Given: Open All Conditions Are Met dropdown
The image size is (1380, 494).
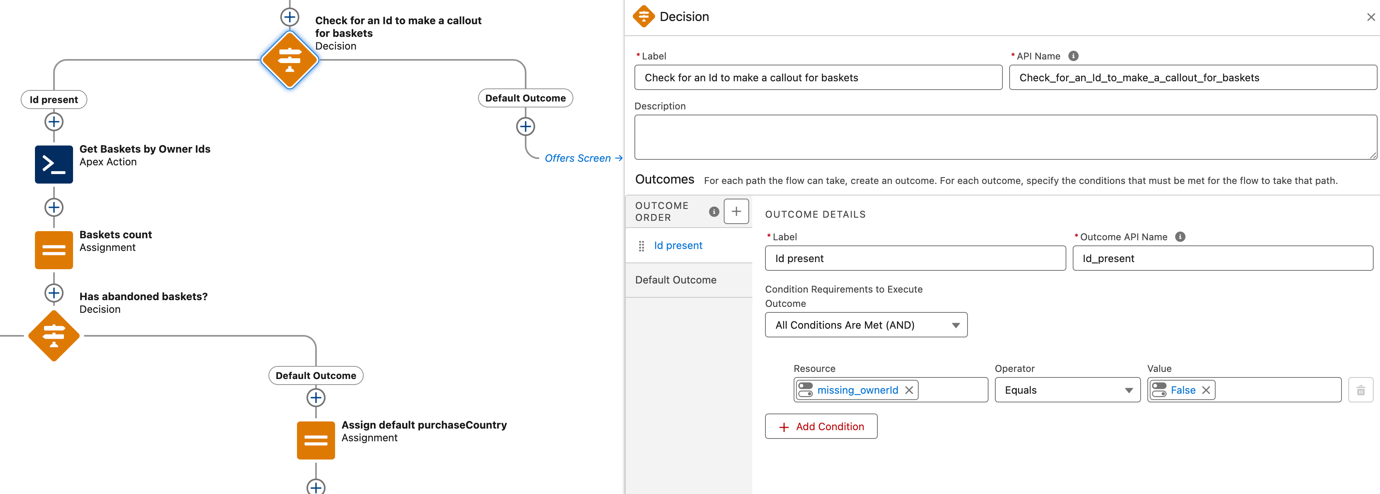Looking at the screenshot, I should [866, 325].
